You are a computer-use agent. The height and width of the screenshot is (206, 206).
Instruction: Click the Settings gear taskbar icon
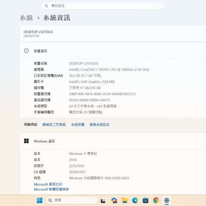[x=167, y=200]
